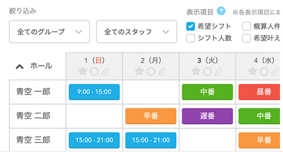Click the circle icon under 1 (日)
Screen dimensions: 283x152
tap(94, 72)
